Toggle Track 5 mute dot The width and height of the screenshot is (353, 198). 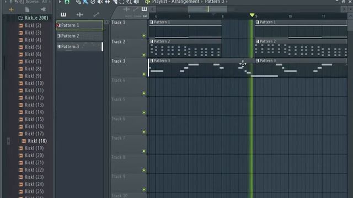(x=144, y=112)
